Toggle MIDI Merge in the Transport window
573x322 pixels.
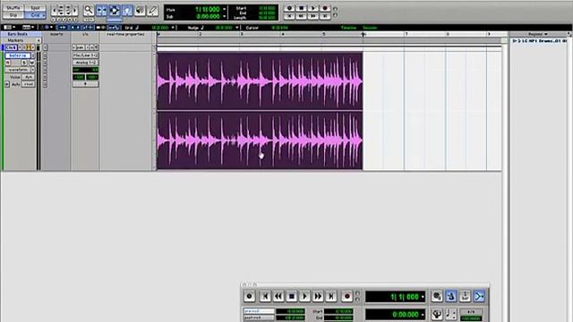coord(479,296)
